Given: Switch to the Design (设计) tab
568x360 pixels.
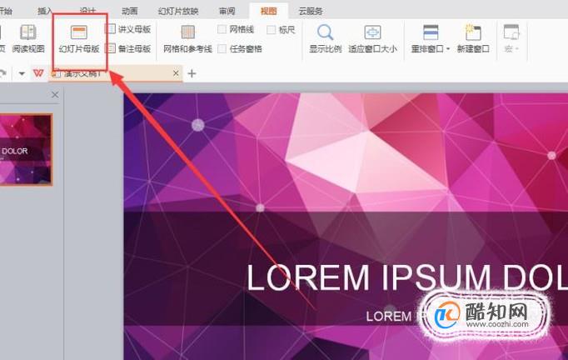Looking at the screenshot, I should pyautogui.click(x=87, y=11).
